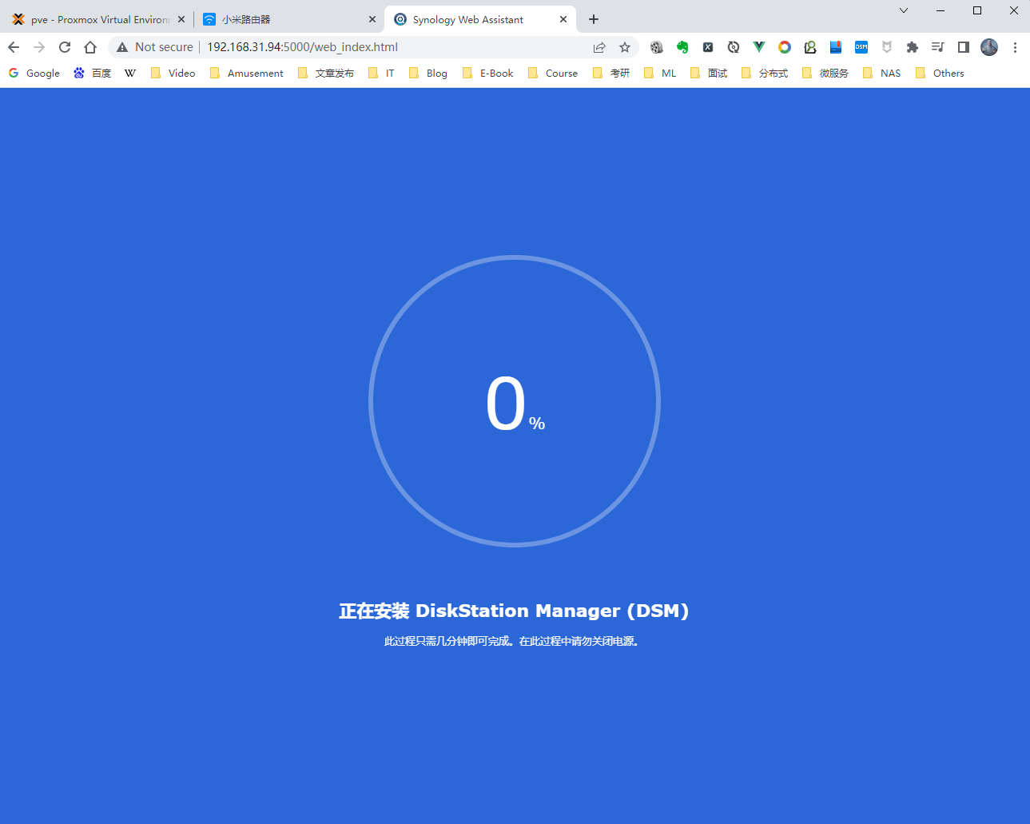Open the 百度 bookmark

(x=92, y=73)
